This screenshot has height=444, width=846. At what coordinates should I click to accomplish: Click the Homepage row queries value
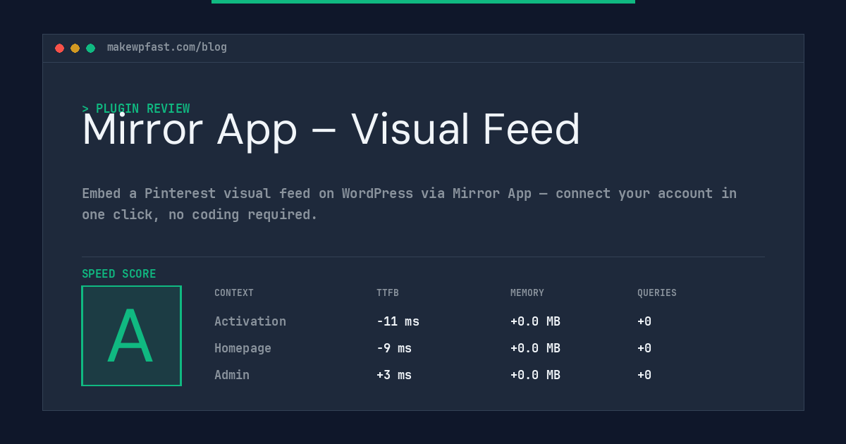(644, 348)
